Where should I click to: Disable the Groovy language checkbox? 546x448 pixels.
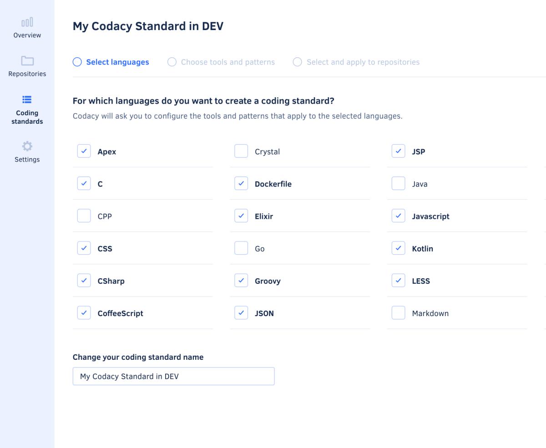241,280
